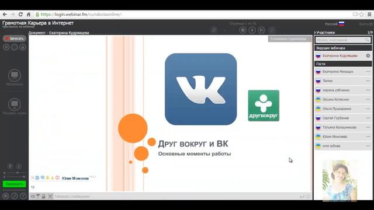Open the 'Русский' language selector

click(x=335, y=24)
